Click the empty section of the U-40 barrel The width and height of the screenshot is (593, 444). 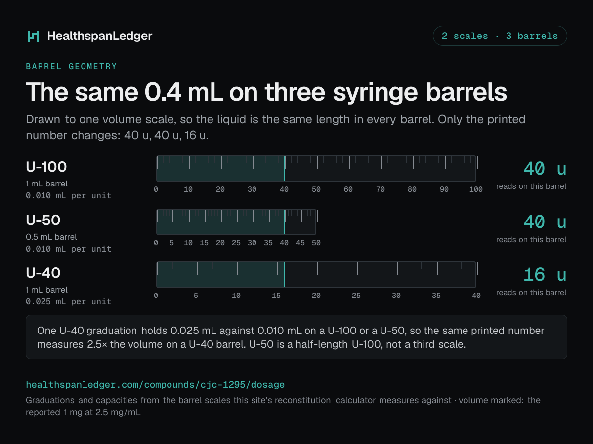380,275
